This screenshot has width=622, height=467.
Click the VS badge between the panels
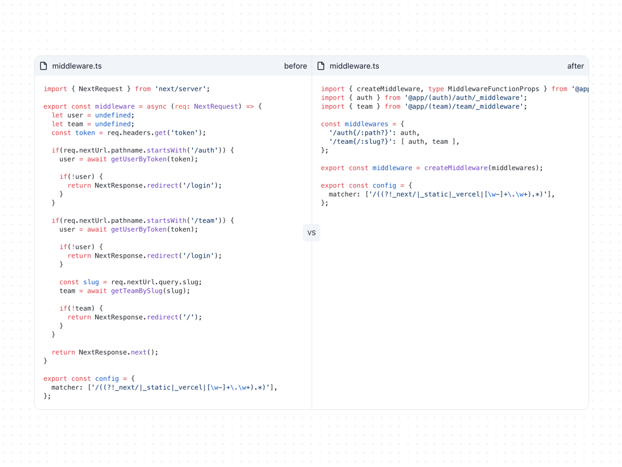pyautogui.click(x=312, y=233)
